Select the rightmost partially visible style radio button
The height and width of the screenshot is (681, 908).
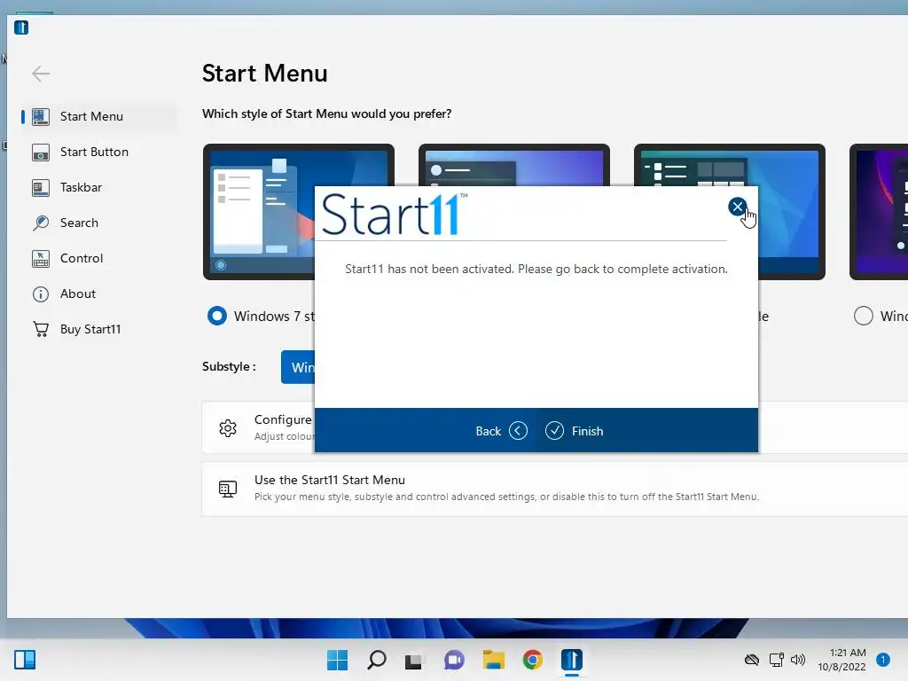coord(863,316)
